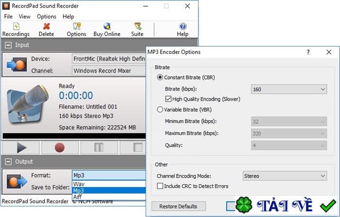The width and height of the screenshot is (340, 217).
Task: Enable Include CRC to Detect Errors
Action: tap(160, 186)
